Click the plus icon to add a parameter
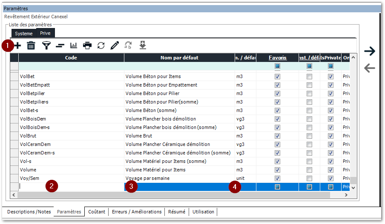This screenshot has height=224, width=385. pyautogui.click(x=17, y=45)
